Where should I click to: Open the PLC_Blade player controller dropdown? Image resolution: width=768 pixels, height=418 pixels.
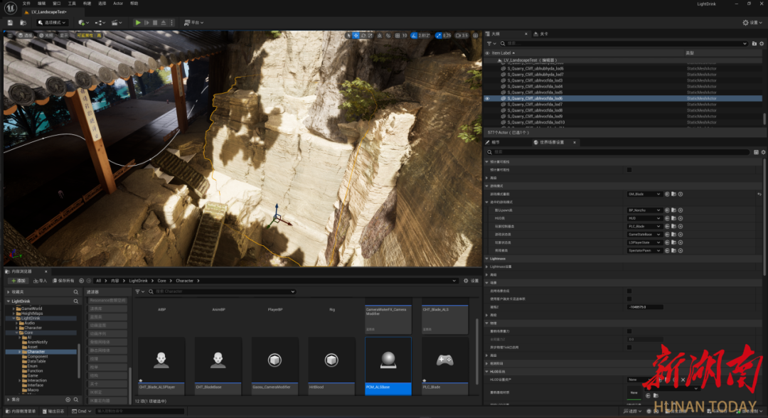pyautogui.click(x=644, y=227)
